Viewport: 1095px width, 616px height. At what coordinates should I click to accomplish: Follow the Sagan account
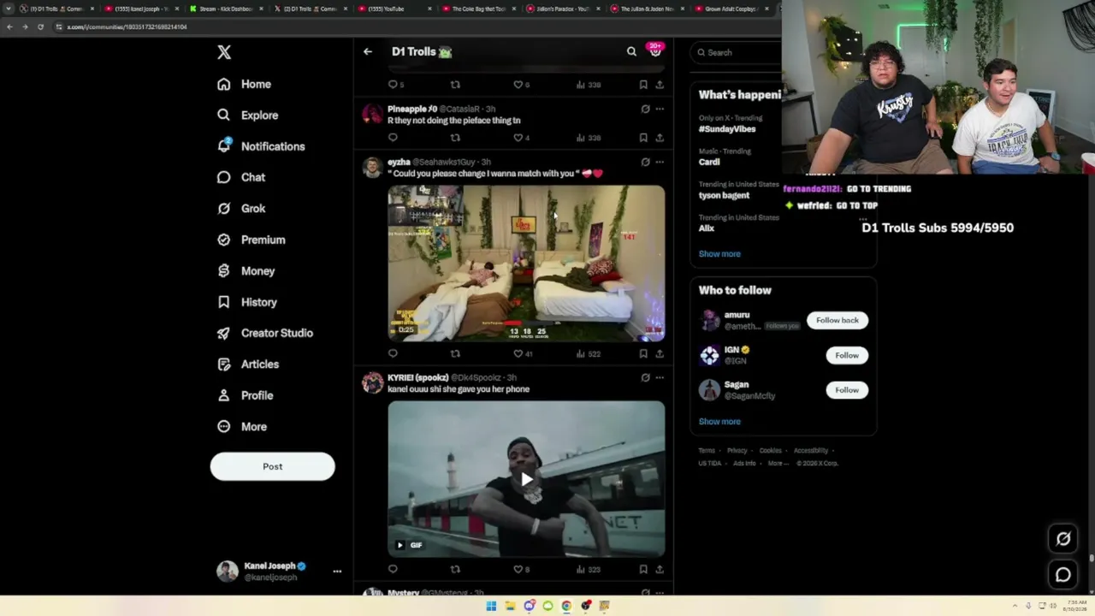coord(847,390)
